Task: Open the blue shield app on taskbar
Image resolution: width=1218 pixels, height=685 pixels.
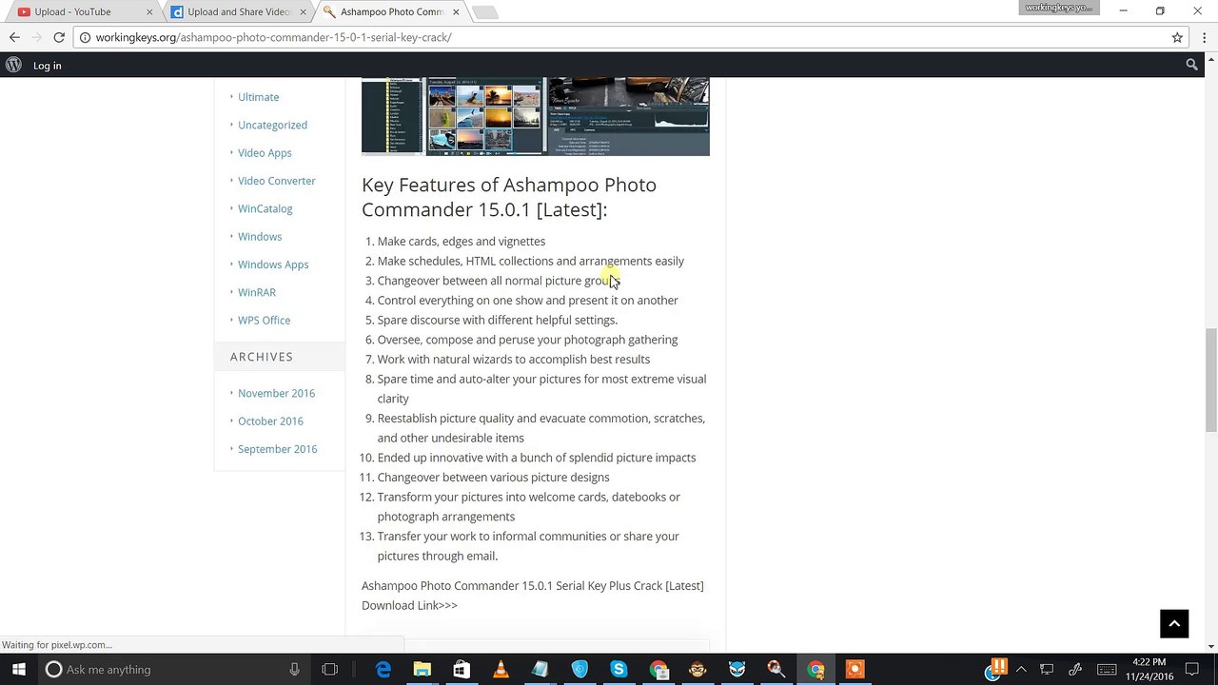Action: tap(580, 670)
